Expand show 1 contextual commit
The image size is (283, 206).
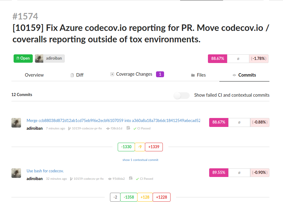140,160
